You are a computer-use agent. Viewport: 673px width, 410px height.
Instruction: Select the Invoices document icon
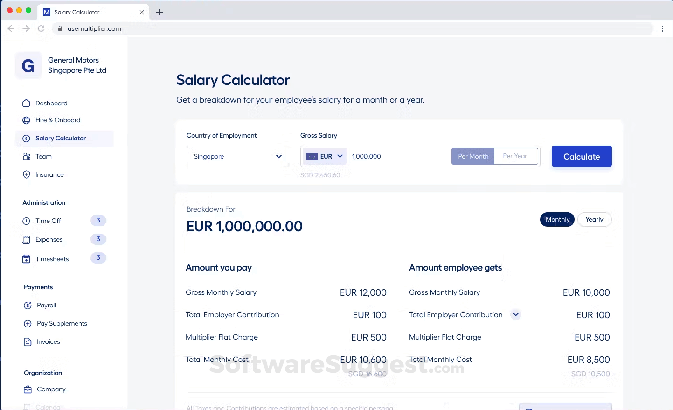point(27,341)
